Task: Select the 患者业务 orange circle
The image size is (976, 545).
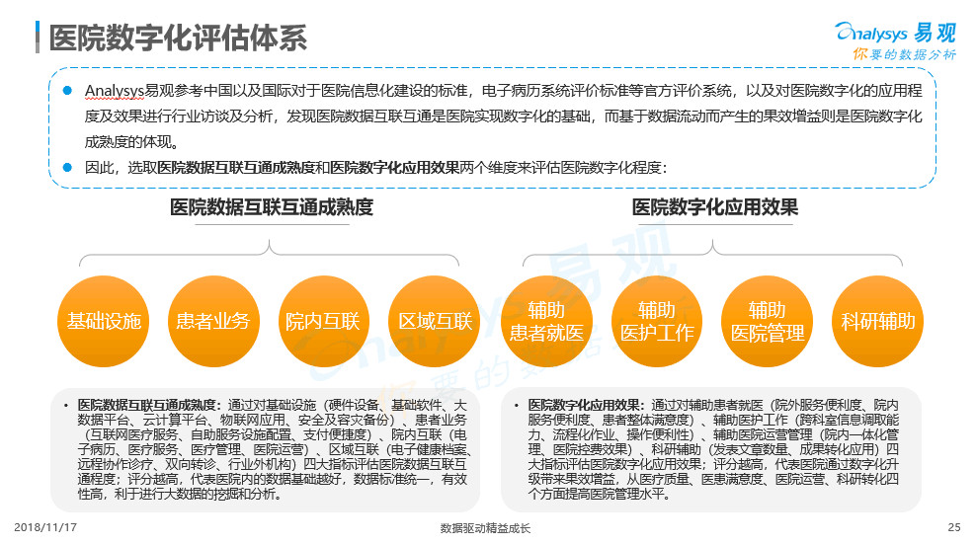Action: (x=213, y=321)
